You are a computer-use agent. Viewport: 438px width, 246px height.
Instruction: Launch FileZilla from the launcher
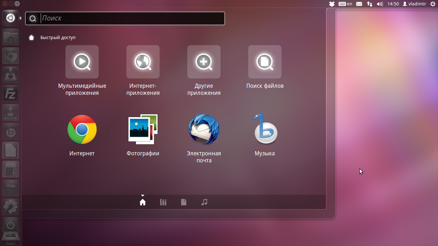(x=11, y=94)
